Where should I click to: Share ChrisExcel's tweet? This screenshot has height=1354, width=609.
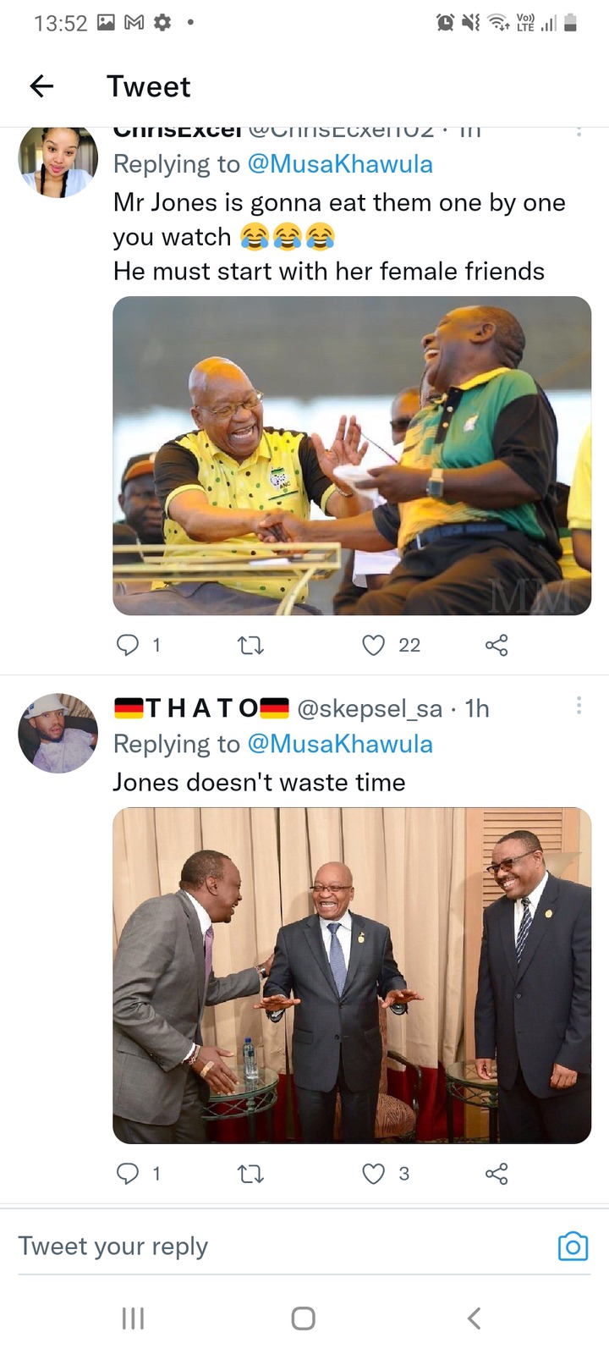(497, 646)
